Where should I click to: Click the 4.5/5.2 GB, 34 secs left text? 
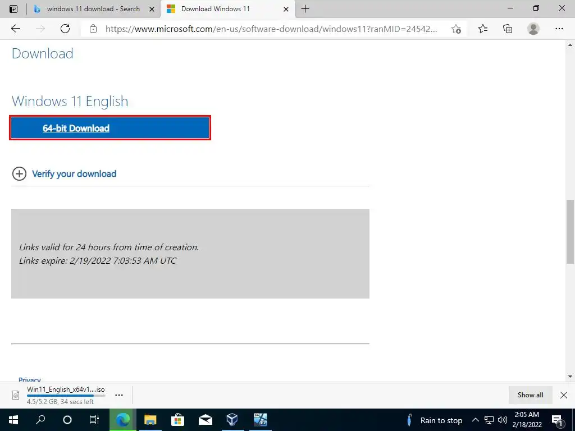60,402
